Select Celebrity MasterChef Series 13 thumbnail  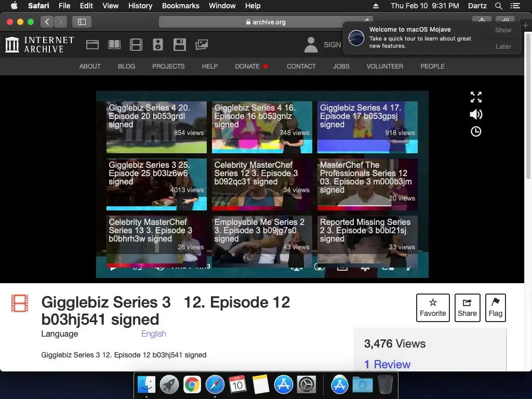[156, 242]
